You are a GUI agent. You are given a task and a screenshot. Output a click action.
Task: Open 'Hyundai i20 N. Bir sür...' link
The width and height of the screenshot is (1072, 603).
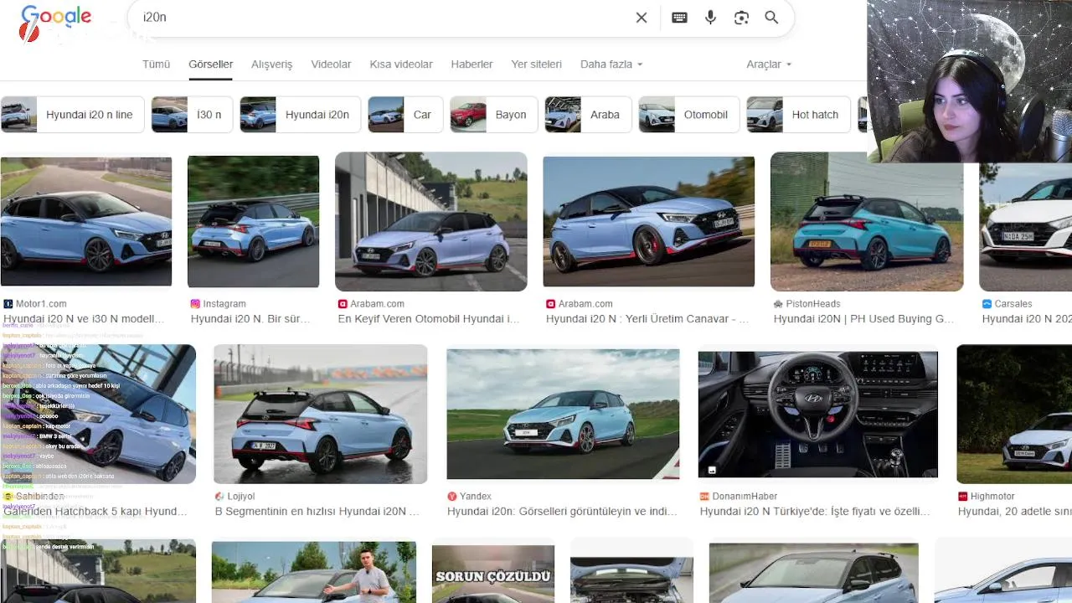[x=250, y=319]
